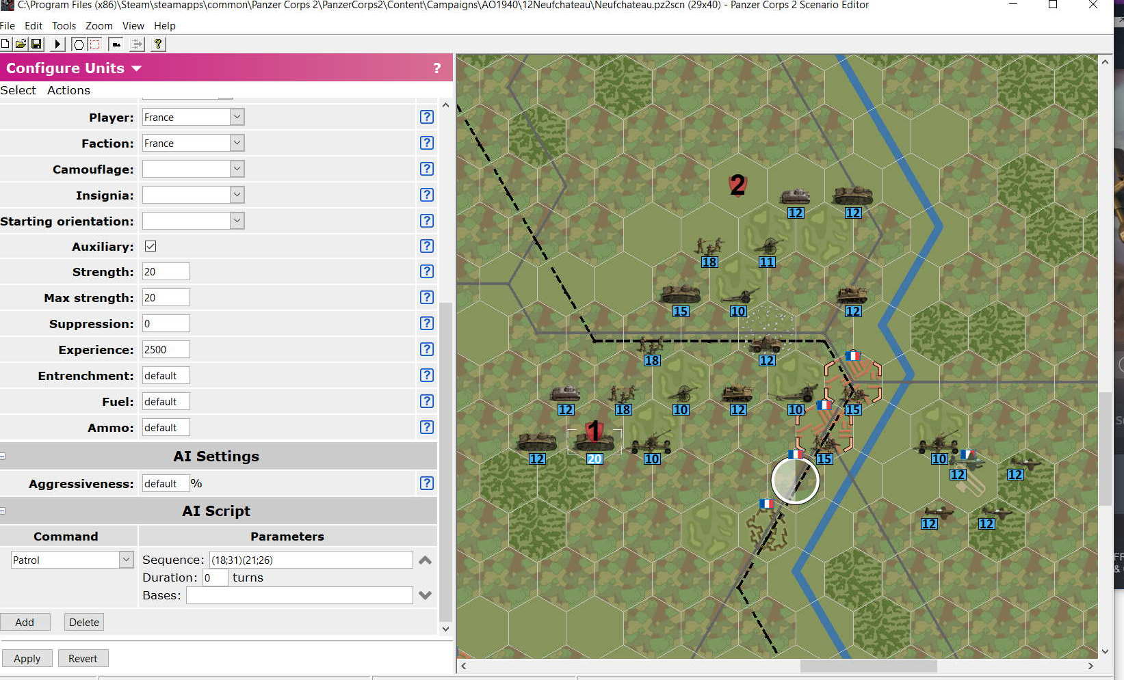Viewport: 1124px width, 680px height.
Task: Select the red dotted rectangle selection tool
Action: point(94,44)
